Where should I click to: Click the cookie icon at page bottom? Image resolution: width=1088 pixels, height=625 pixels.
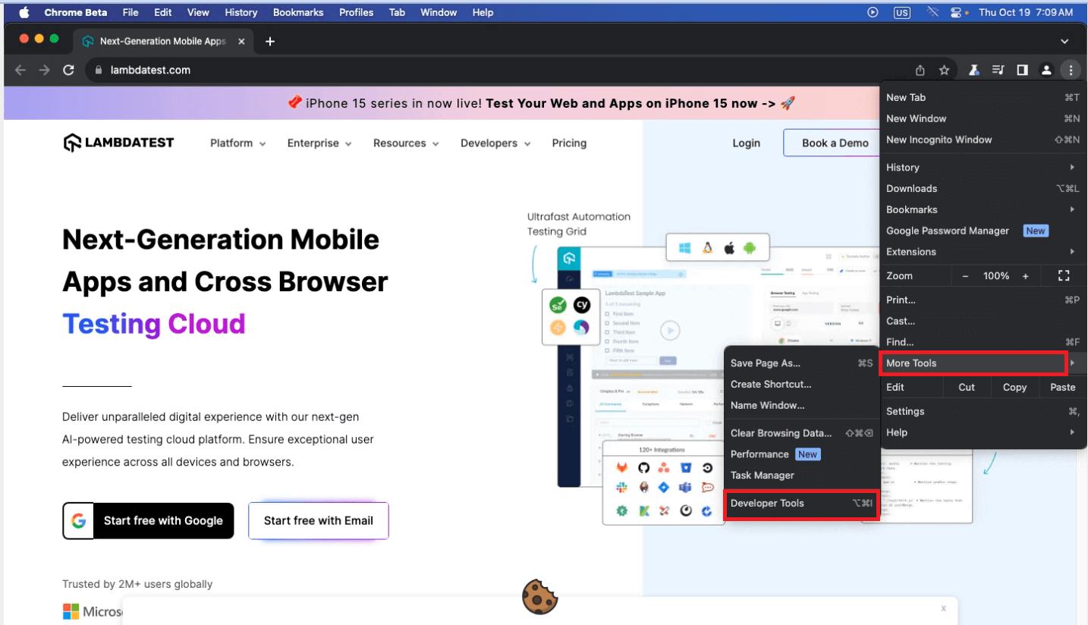point(539,596)
